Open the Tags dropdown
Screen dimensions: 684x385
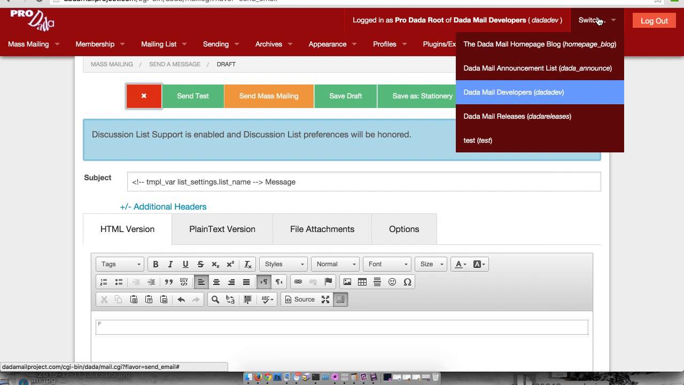click(120, 264)
